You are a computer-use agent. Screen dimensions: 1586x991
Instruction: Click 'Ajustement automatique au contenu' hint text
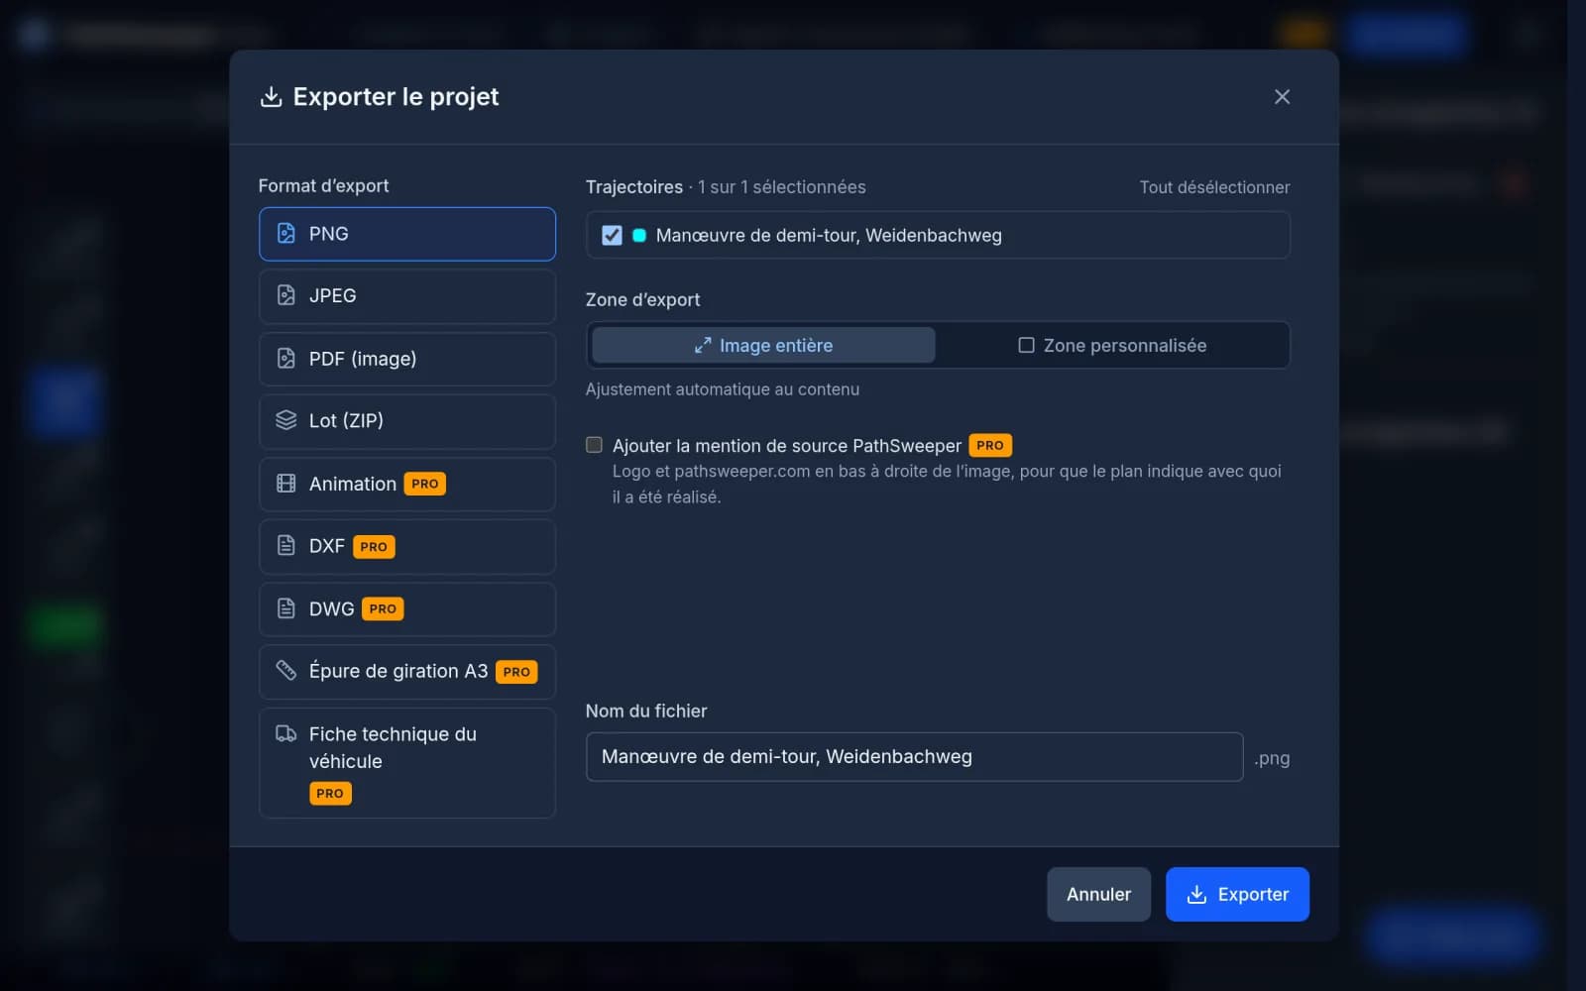723,389
